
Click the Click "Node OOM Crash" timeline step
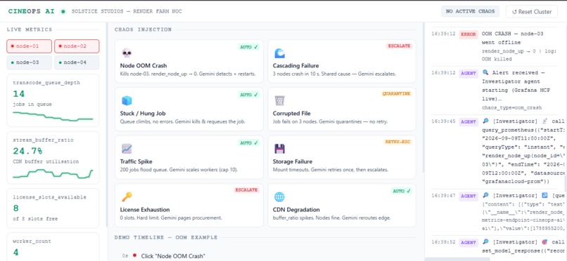coord(173,256)
